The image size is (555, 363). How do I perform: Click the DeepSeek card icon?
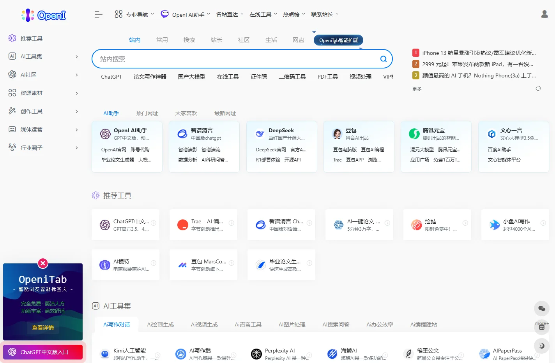[260, 134]
